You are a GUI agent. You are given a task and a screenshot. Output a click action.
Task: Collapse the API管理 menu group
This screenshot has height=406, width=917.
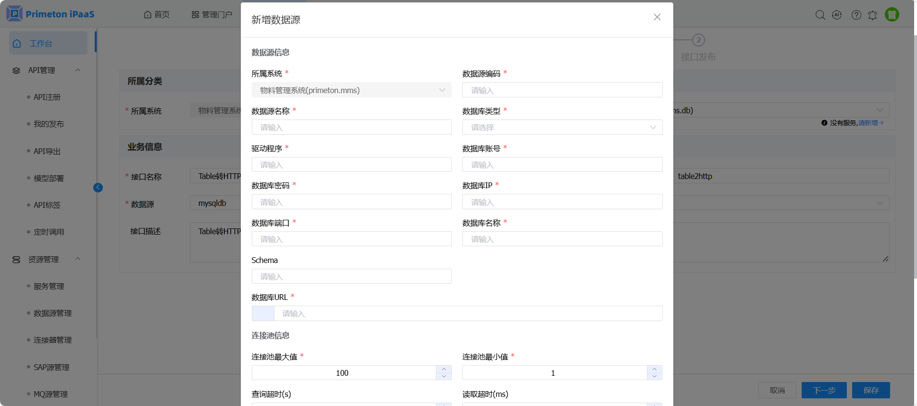[78, 70]
